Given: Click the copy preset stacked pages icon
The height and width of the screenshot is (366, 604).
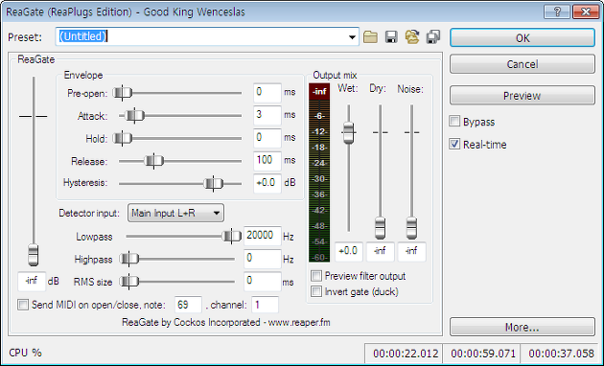Looking at the screenshot, I should point(433,37).
